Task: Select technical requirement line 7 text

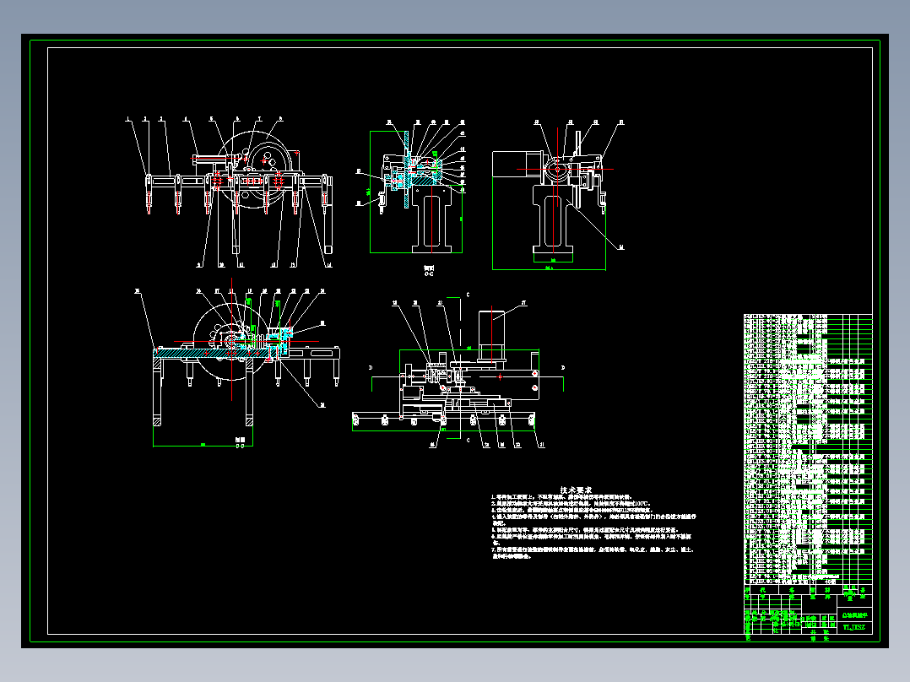Action: (592, 553)
